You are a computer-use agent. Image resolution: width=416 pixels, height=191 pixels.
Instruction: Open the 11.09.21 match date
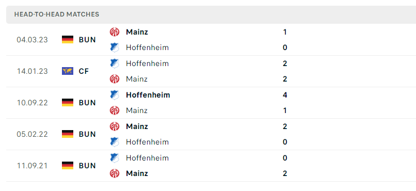(33, 166)
